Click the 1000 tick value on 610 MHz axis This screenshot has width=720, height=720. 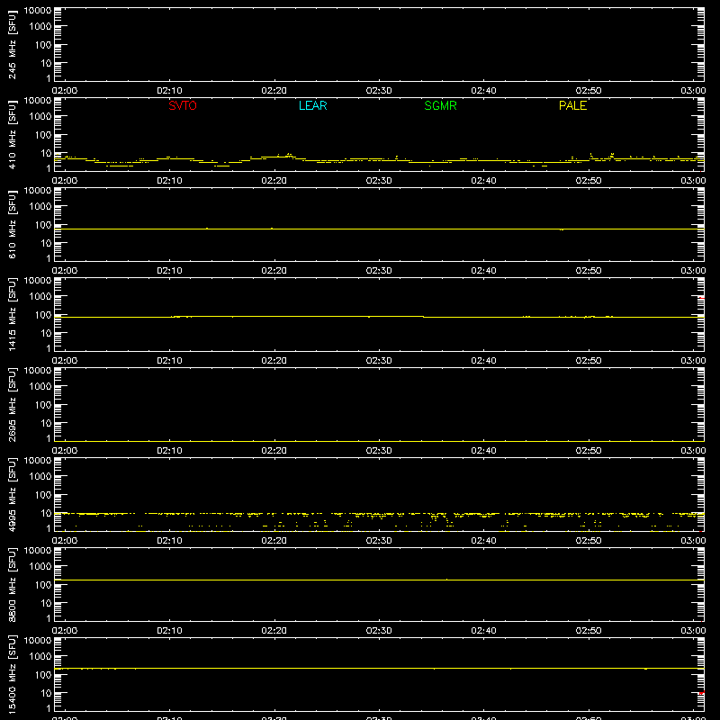[x=40, y=207]
